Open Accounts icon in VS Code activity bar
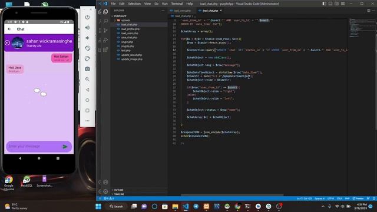The image size is (377, 212). click(105, 182)
